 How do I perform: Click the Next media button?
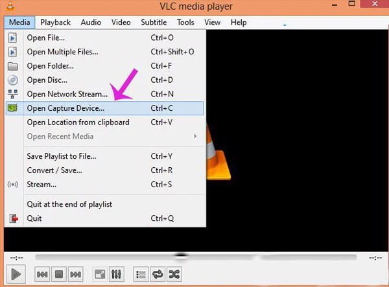(75, 274)
